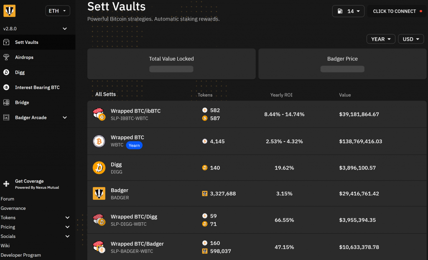Click the Badger Arcade icon
Image resolution: width=428 pixels, height=260 pixels.
pyautogui.click(x=6, y=117)
